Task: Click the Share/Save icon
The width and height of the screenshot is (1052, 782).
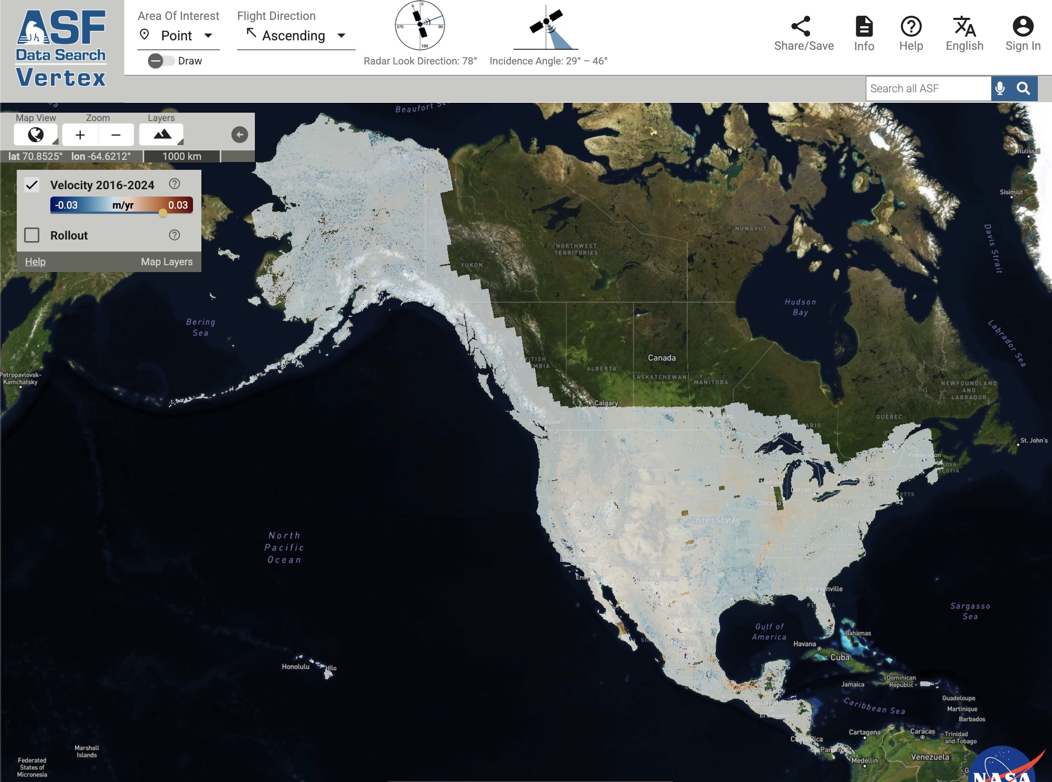Action: [x=801, y=26]
